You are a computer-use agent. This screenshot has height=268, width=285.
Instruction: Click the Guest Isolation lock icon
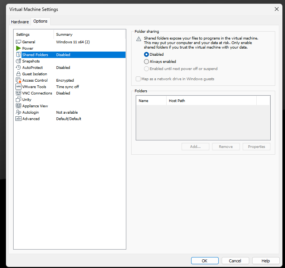coord(18,74)
